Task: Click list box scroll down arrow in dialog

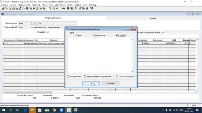Action: click(133, 72)
